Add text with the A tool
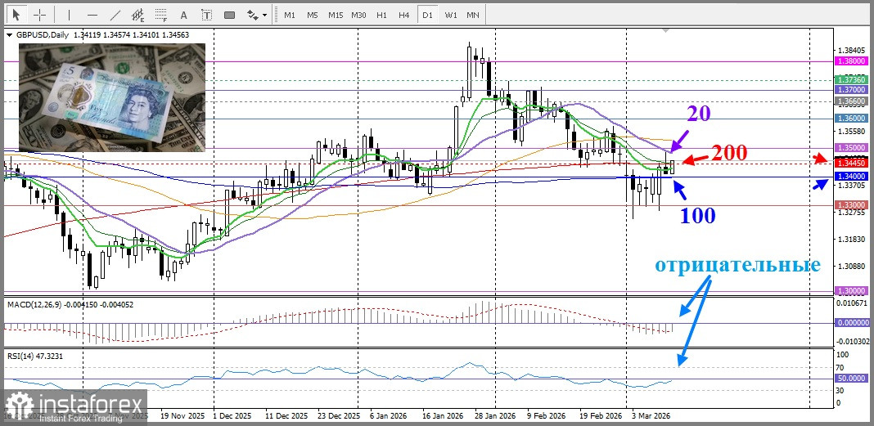 point(183,15)
